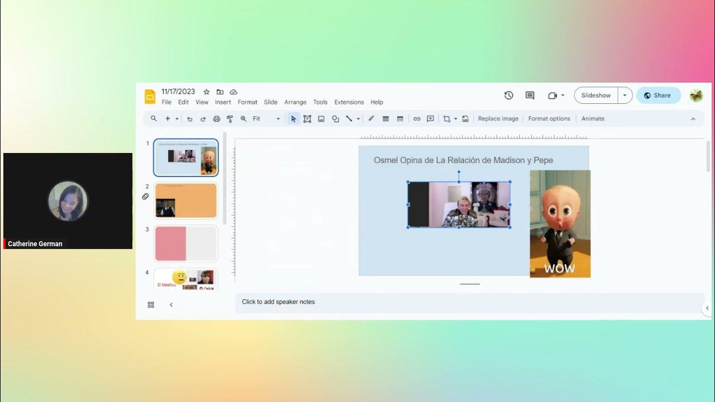715x402 pixels.
Task: Select slide 4 El Maleficio thumbnail
Action: coord(186,279)
